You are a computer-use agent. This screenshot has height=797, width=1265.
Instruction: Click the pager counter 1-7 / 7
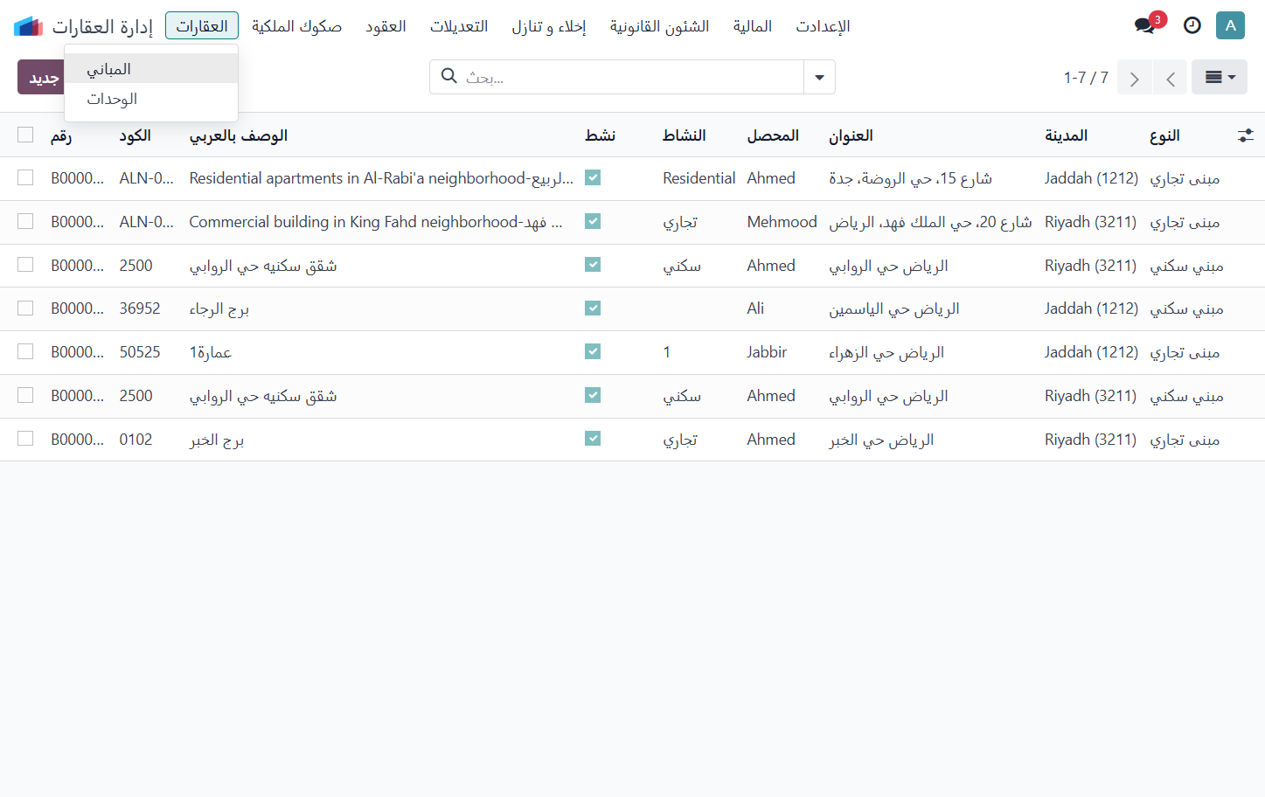point(1086,77)
